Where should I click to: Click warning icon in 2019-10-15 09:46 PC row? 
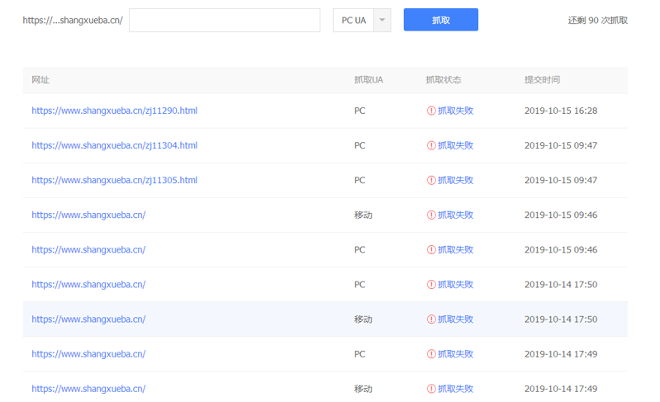point(431,250)
